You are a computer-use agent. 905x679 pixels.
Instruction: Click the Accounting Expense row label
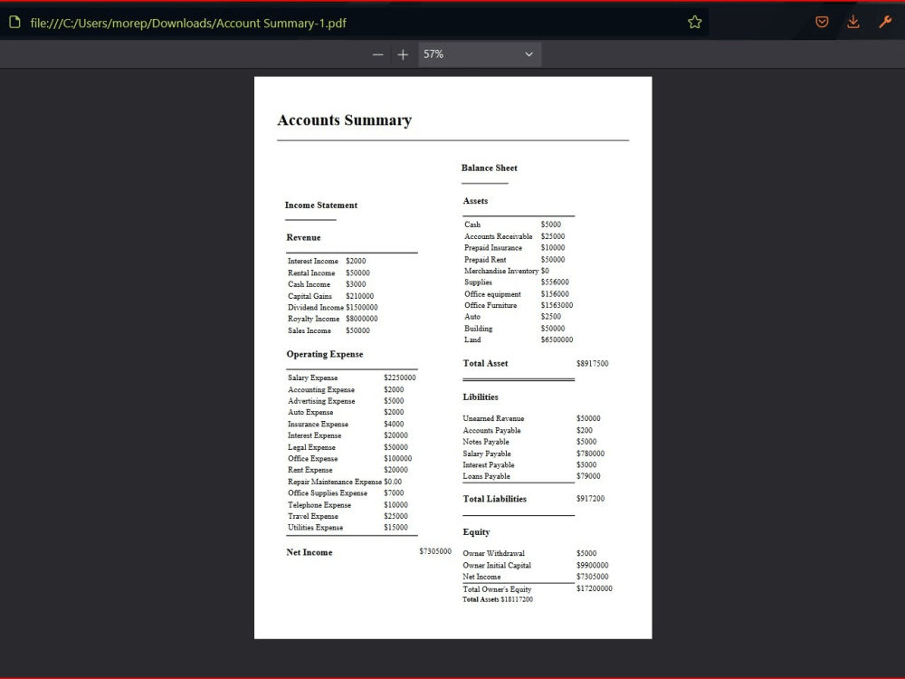click(321, 389)
